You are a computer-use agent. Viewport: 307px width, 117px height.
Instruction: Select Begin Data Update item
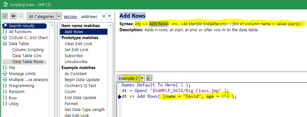[x=82, y=79]
